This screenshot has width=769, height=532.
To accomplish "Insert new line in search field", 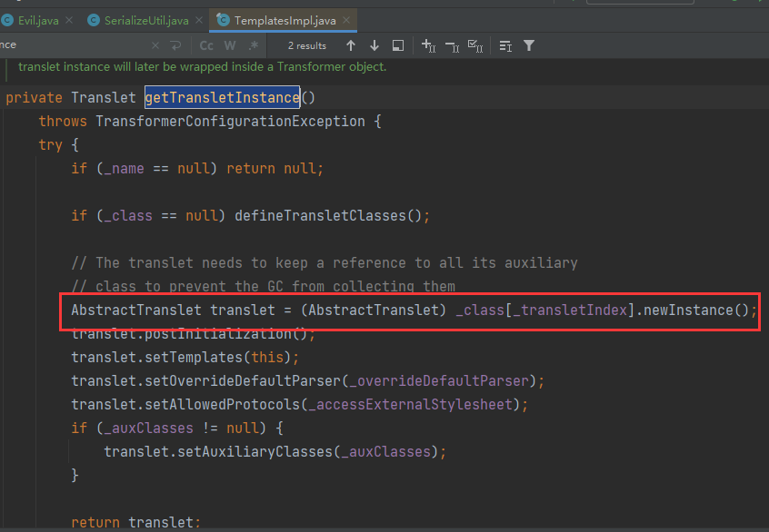I will click(x=175, y=45).
